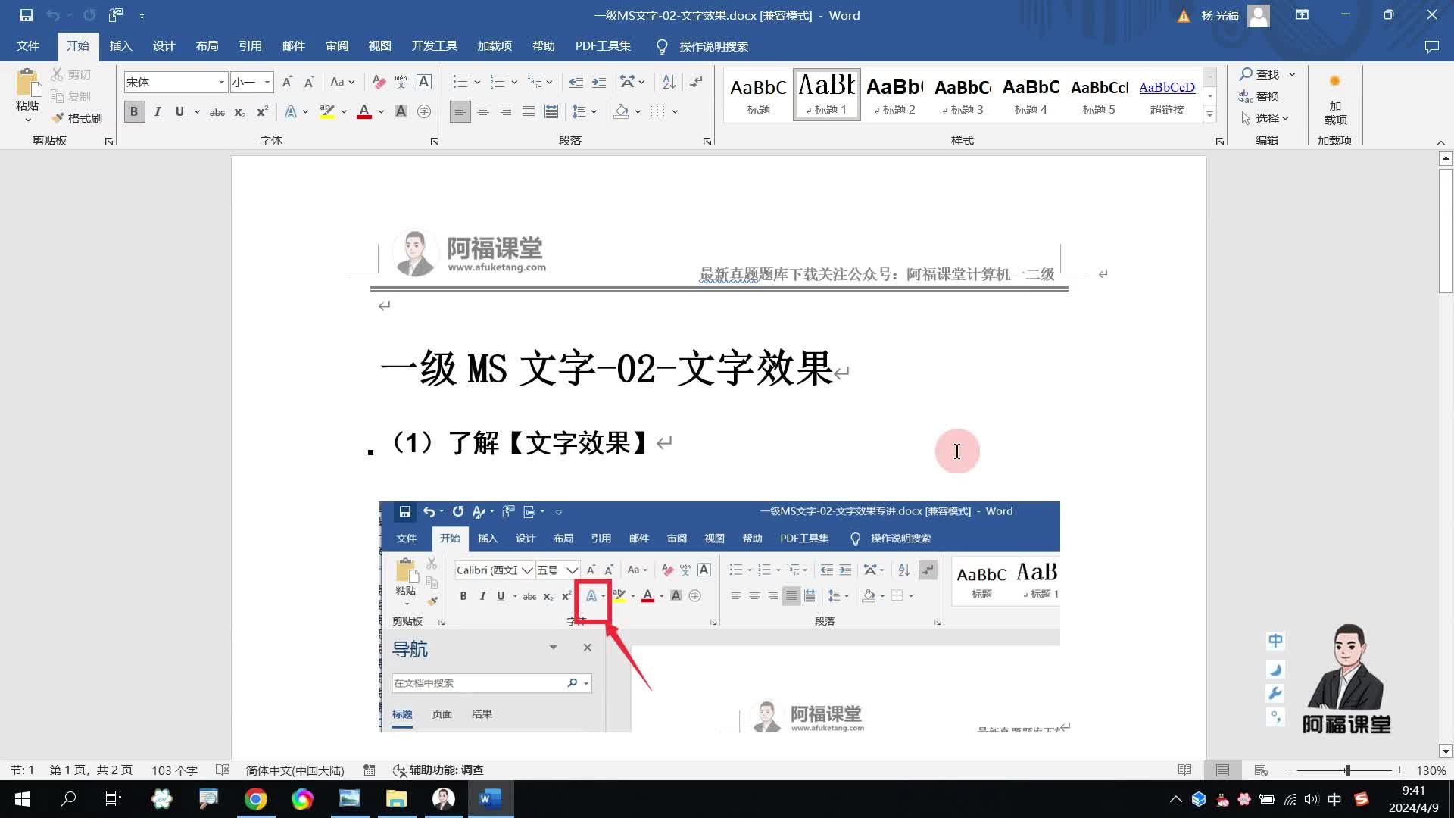Show or hide paragraph marks
This screenshot has height=818, width=1454.
click(x=696, y=82)
